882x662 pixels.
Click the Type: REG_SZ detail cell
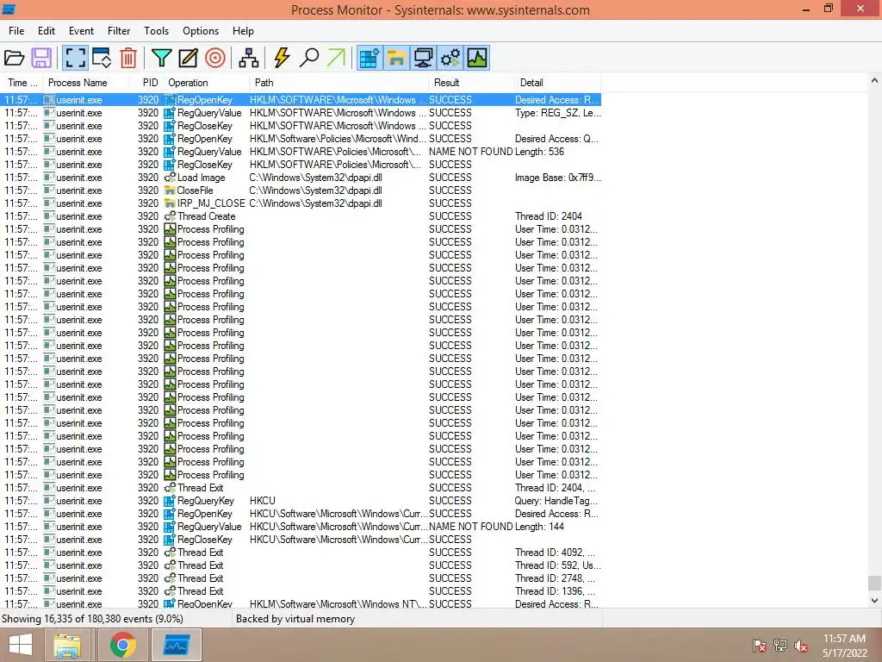[557, 113]
